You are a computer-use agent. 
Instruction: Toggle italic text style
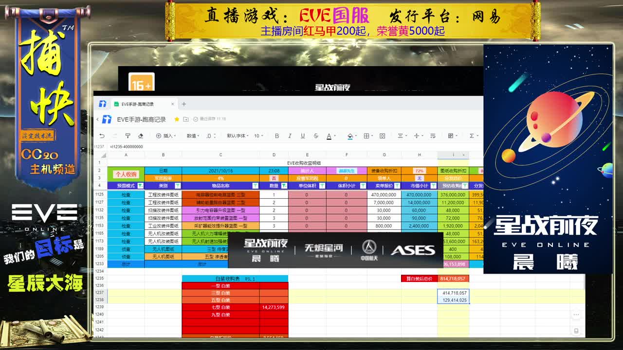290,136
